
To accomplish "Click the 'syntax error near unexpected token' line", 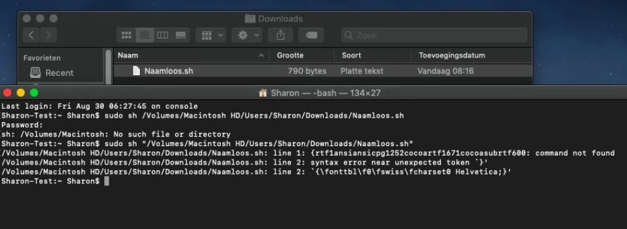I will click(x=245, y=162).
